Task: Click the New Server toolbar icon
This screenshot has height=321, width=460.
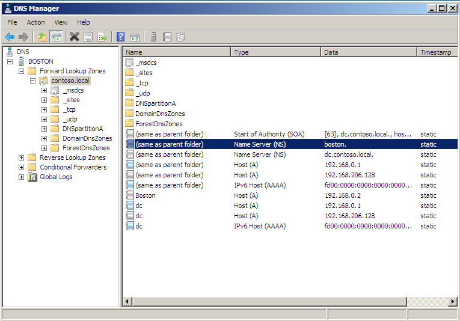Action: 153,37
